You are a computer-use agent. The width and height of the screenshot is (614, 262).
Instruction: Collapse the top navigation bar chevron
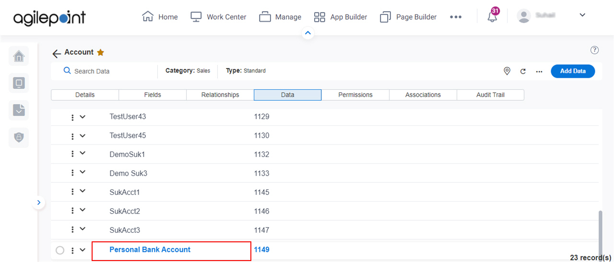(x=308, y=33)
